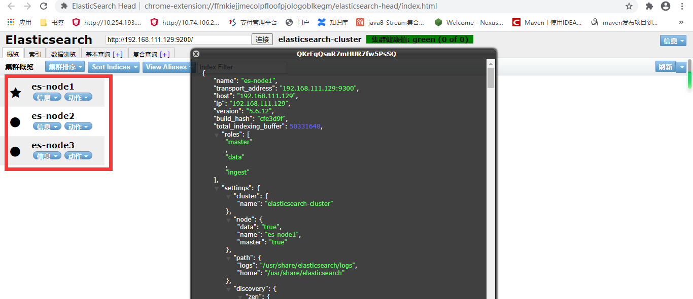This screenshot has height=299, width=693.
Task: Select the ElasticSearch Head browser tab title
Action: coord(104,6)
